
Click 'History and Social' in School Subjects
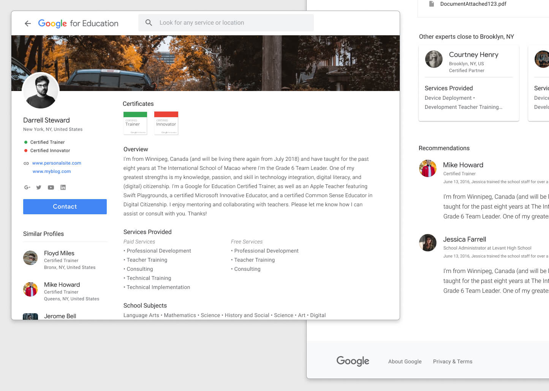[247, 315]
